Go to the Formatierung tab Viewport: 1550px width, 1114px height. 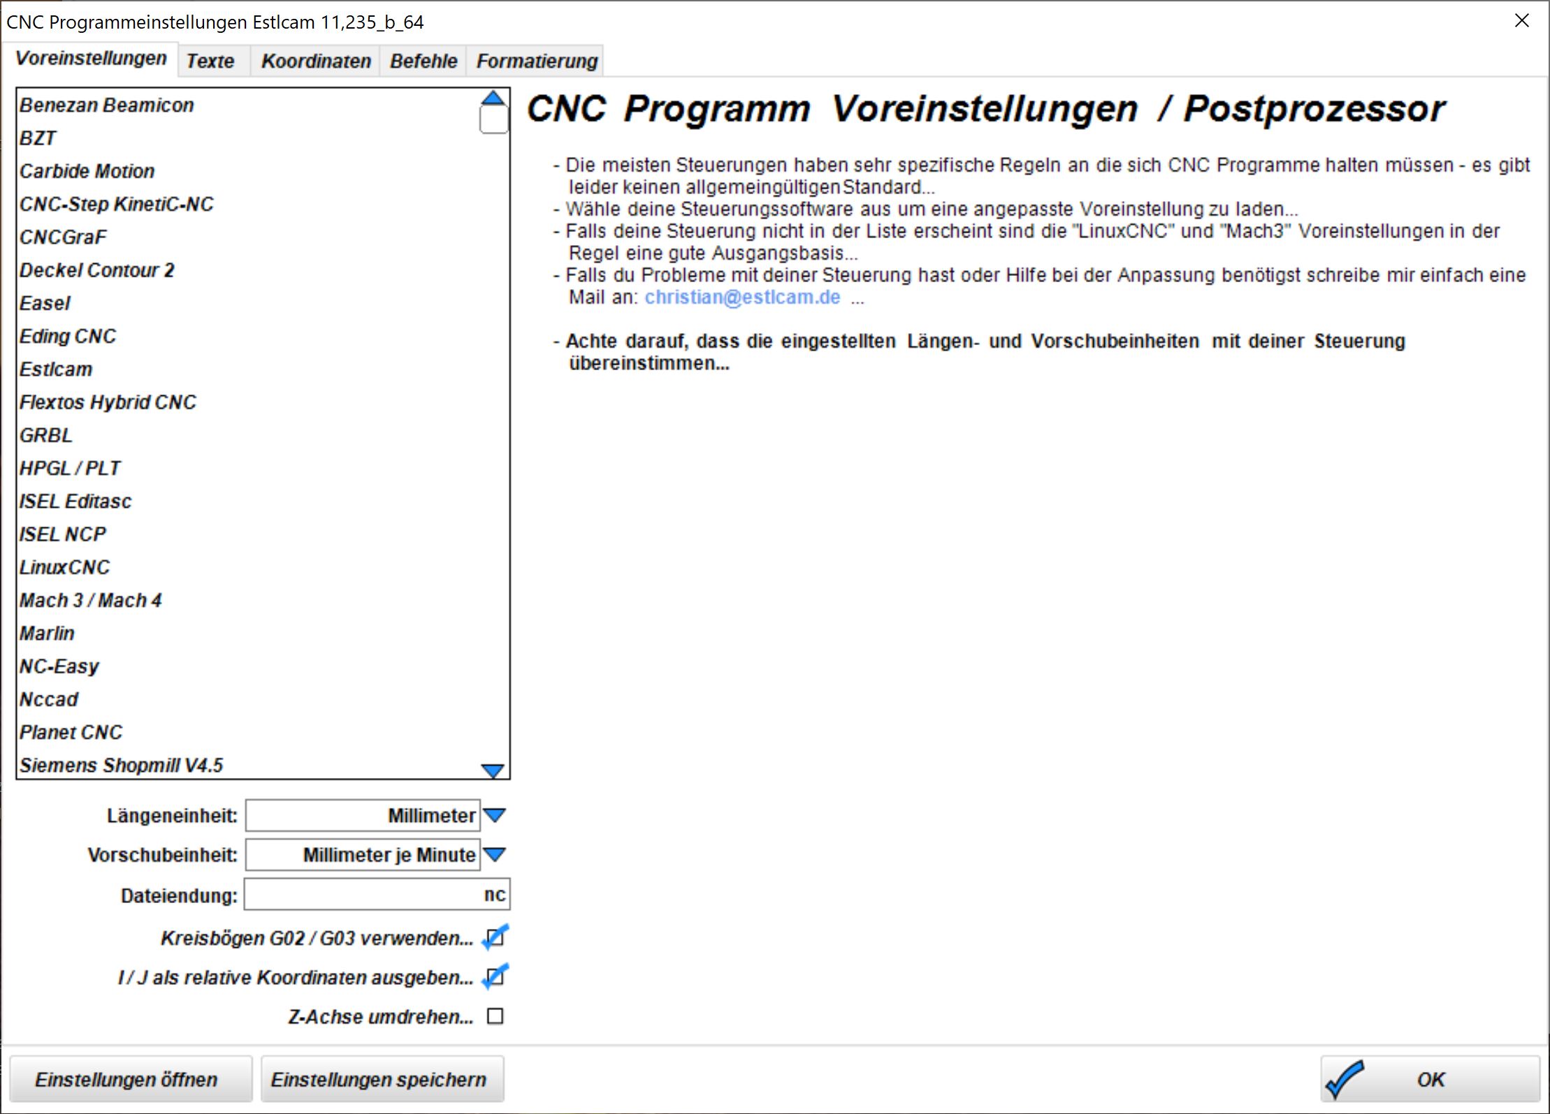pyautogui.click(x=537, y=61)
